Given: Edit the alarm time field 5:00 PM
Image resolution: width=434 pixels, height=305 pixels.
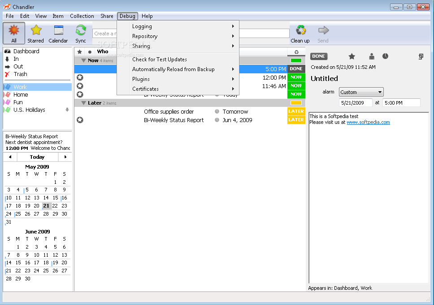Looking at the screenshot, I should (x=401, y=103).
